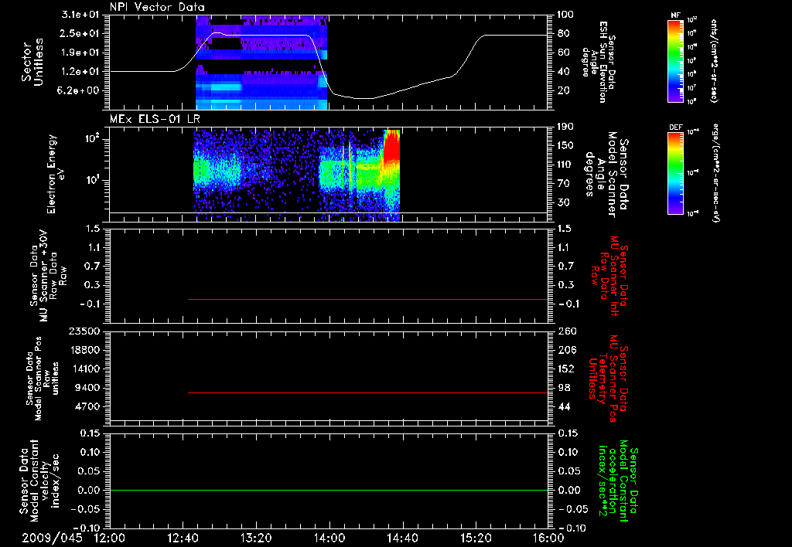792x547 pixels.
Task: Click the green velocity line at zero
Action: (x=329, y=490)
